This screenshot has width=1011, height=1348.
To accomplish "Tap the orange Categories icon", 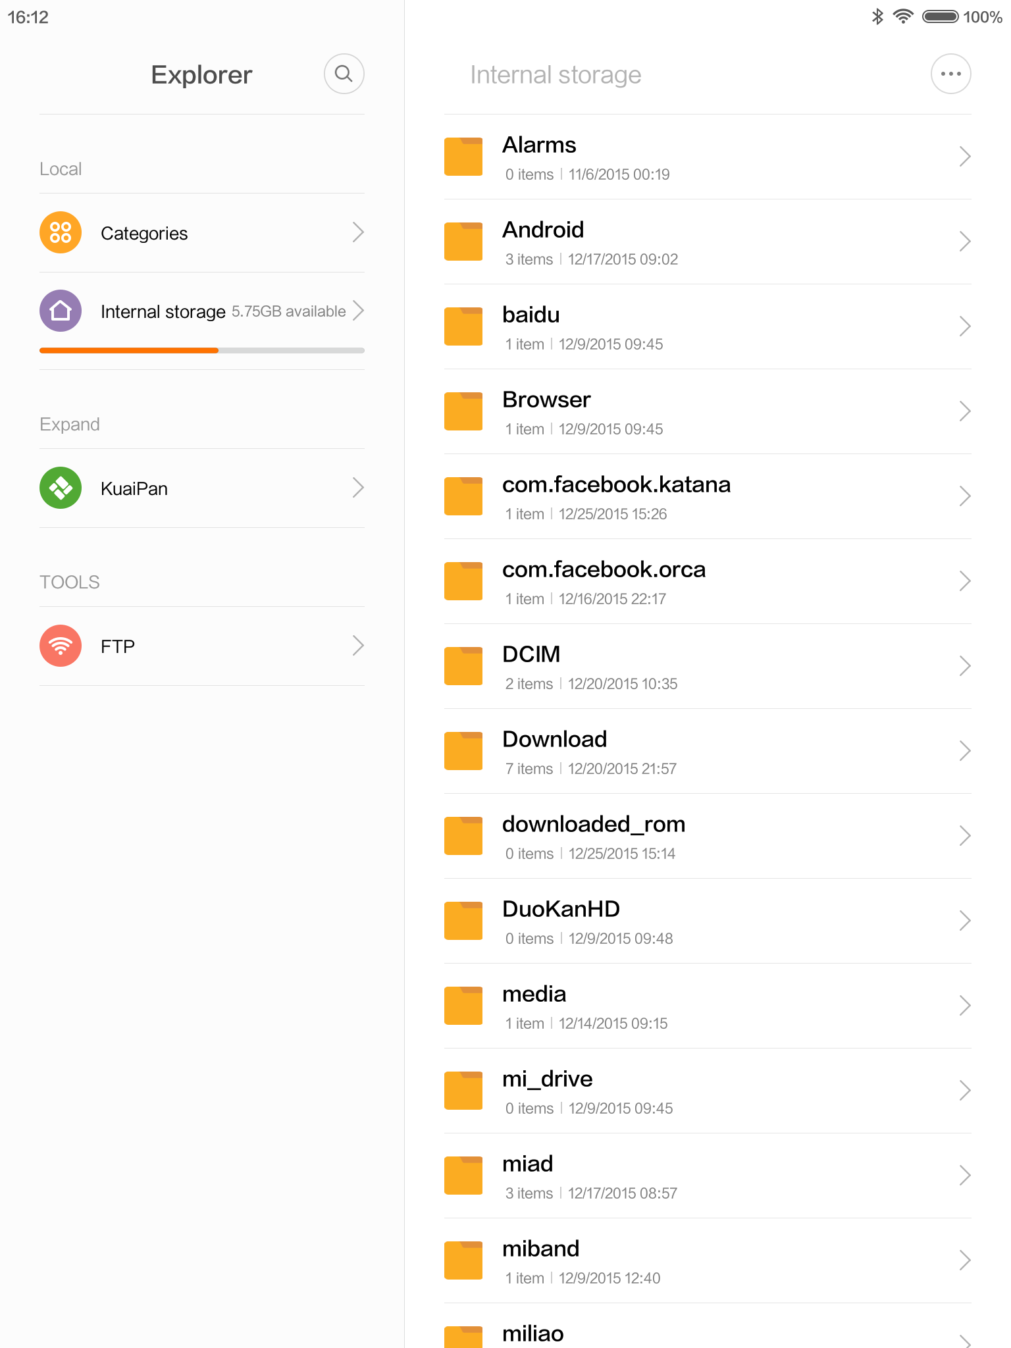I will (61, 232).
